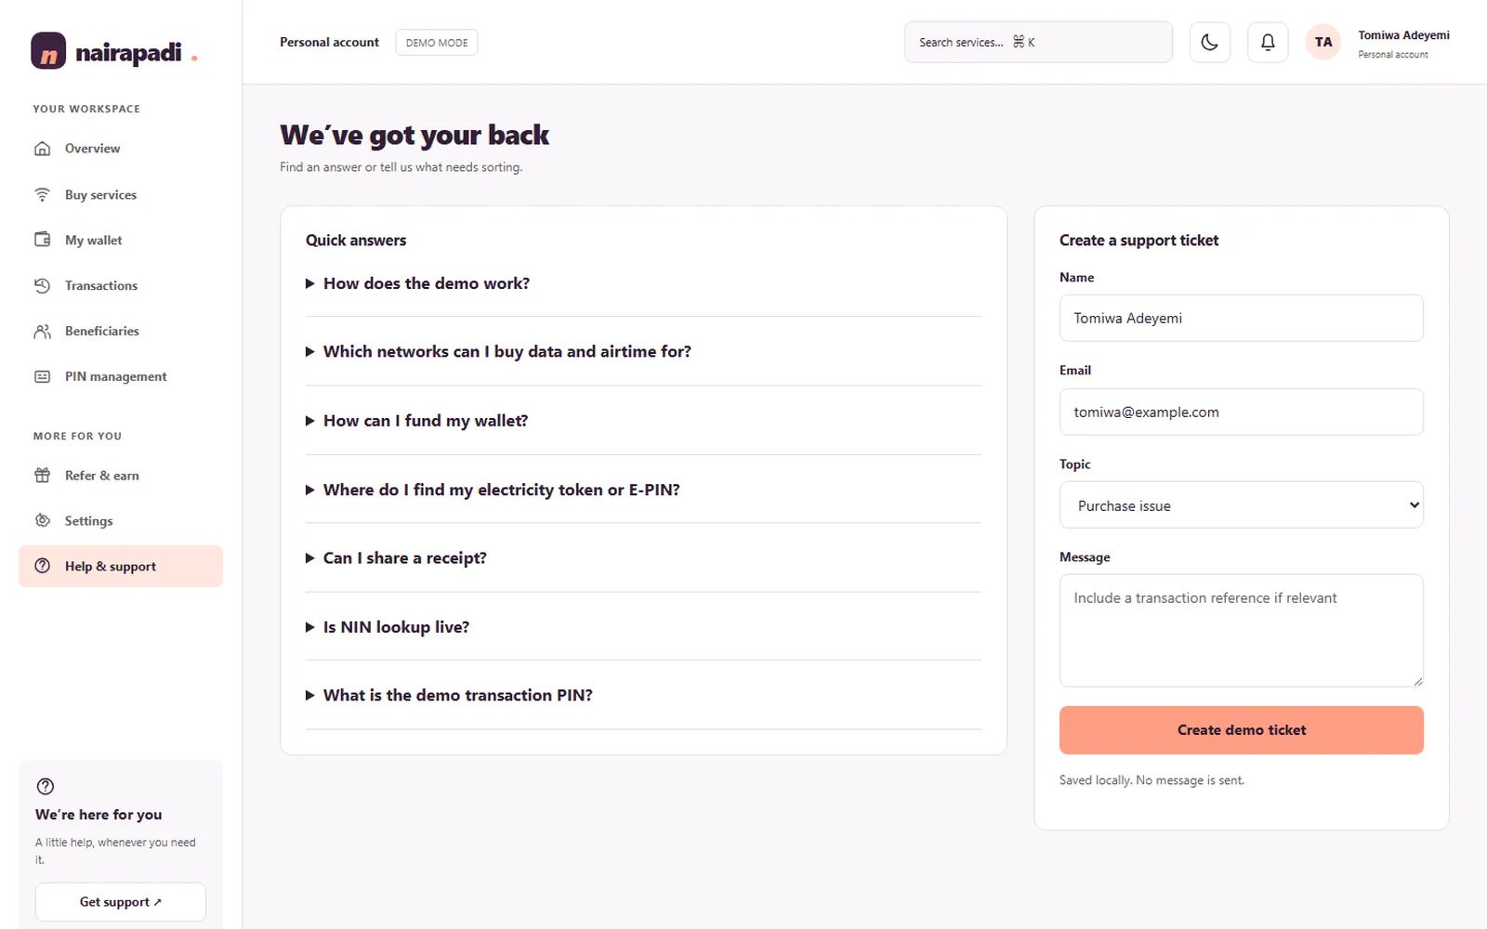Click the DEMO MODE badge
This screenshot has height=929, width=1487.
[x=437, y=43]
